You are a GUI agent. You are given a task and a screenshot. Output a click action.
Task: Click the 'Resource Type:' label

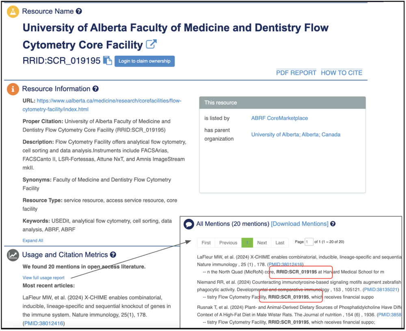point(43,200)
